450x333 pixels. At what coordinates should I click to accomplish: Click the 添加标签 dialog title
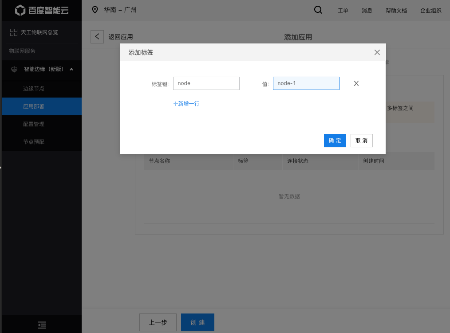tap(141, 52)
